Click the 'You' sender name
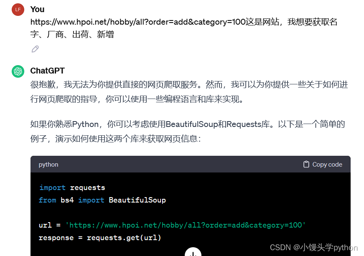 pyautogui.click(x=37, y=9)
